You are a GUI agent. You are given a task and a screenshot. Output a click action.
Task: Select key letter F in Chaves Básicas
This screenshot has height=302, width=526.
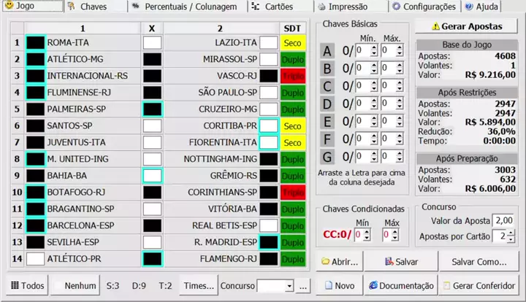pos(327,139)
